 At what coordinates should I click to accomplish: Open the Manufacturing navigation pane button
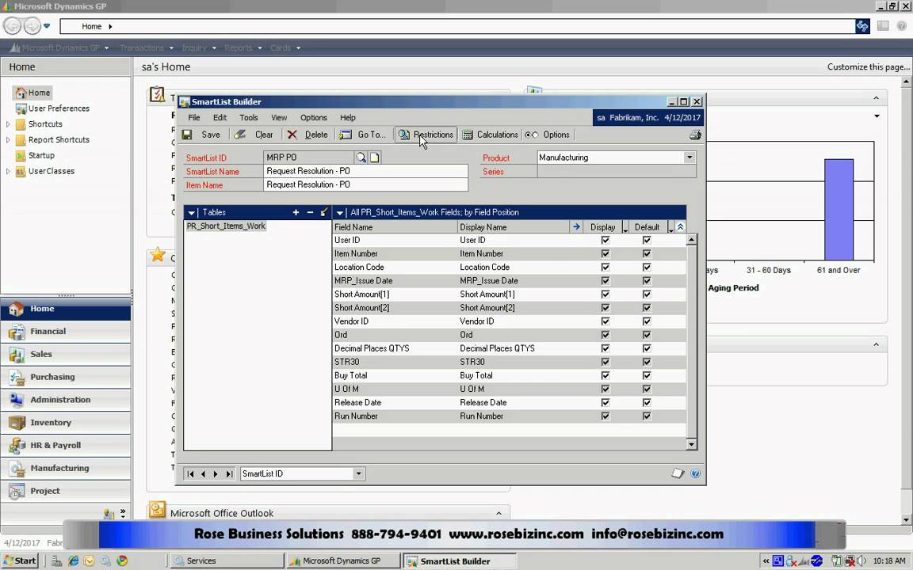point(66,468)
